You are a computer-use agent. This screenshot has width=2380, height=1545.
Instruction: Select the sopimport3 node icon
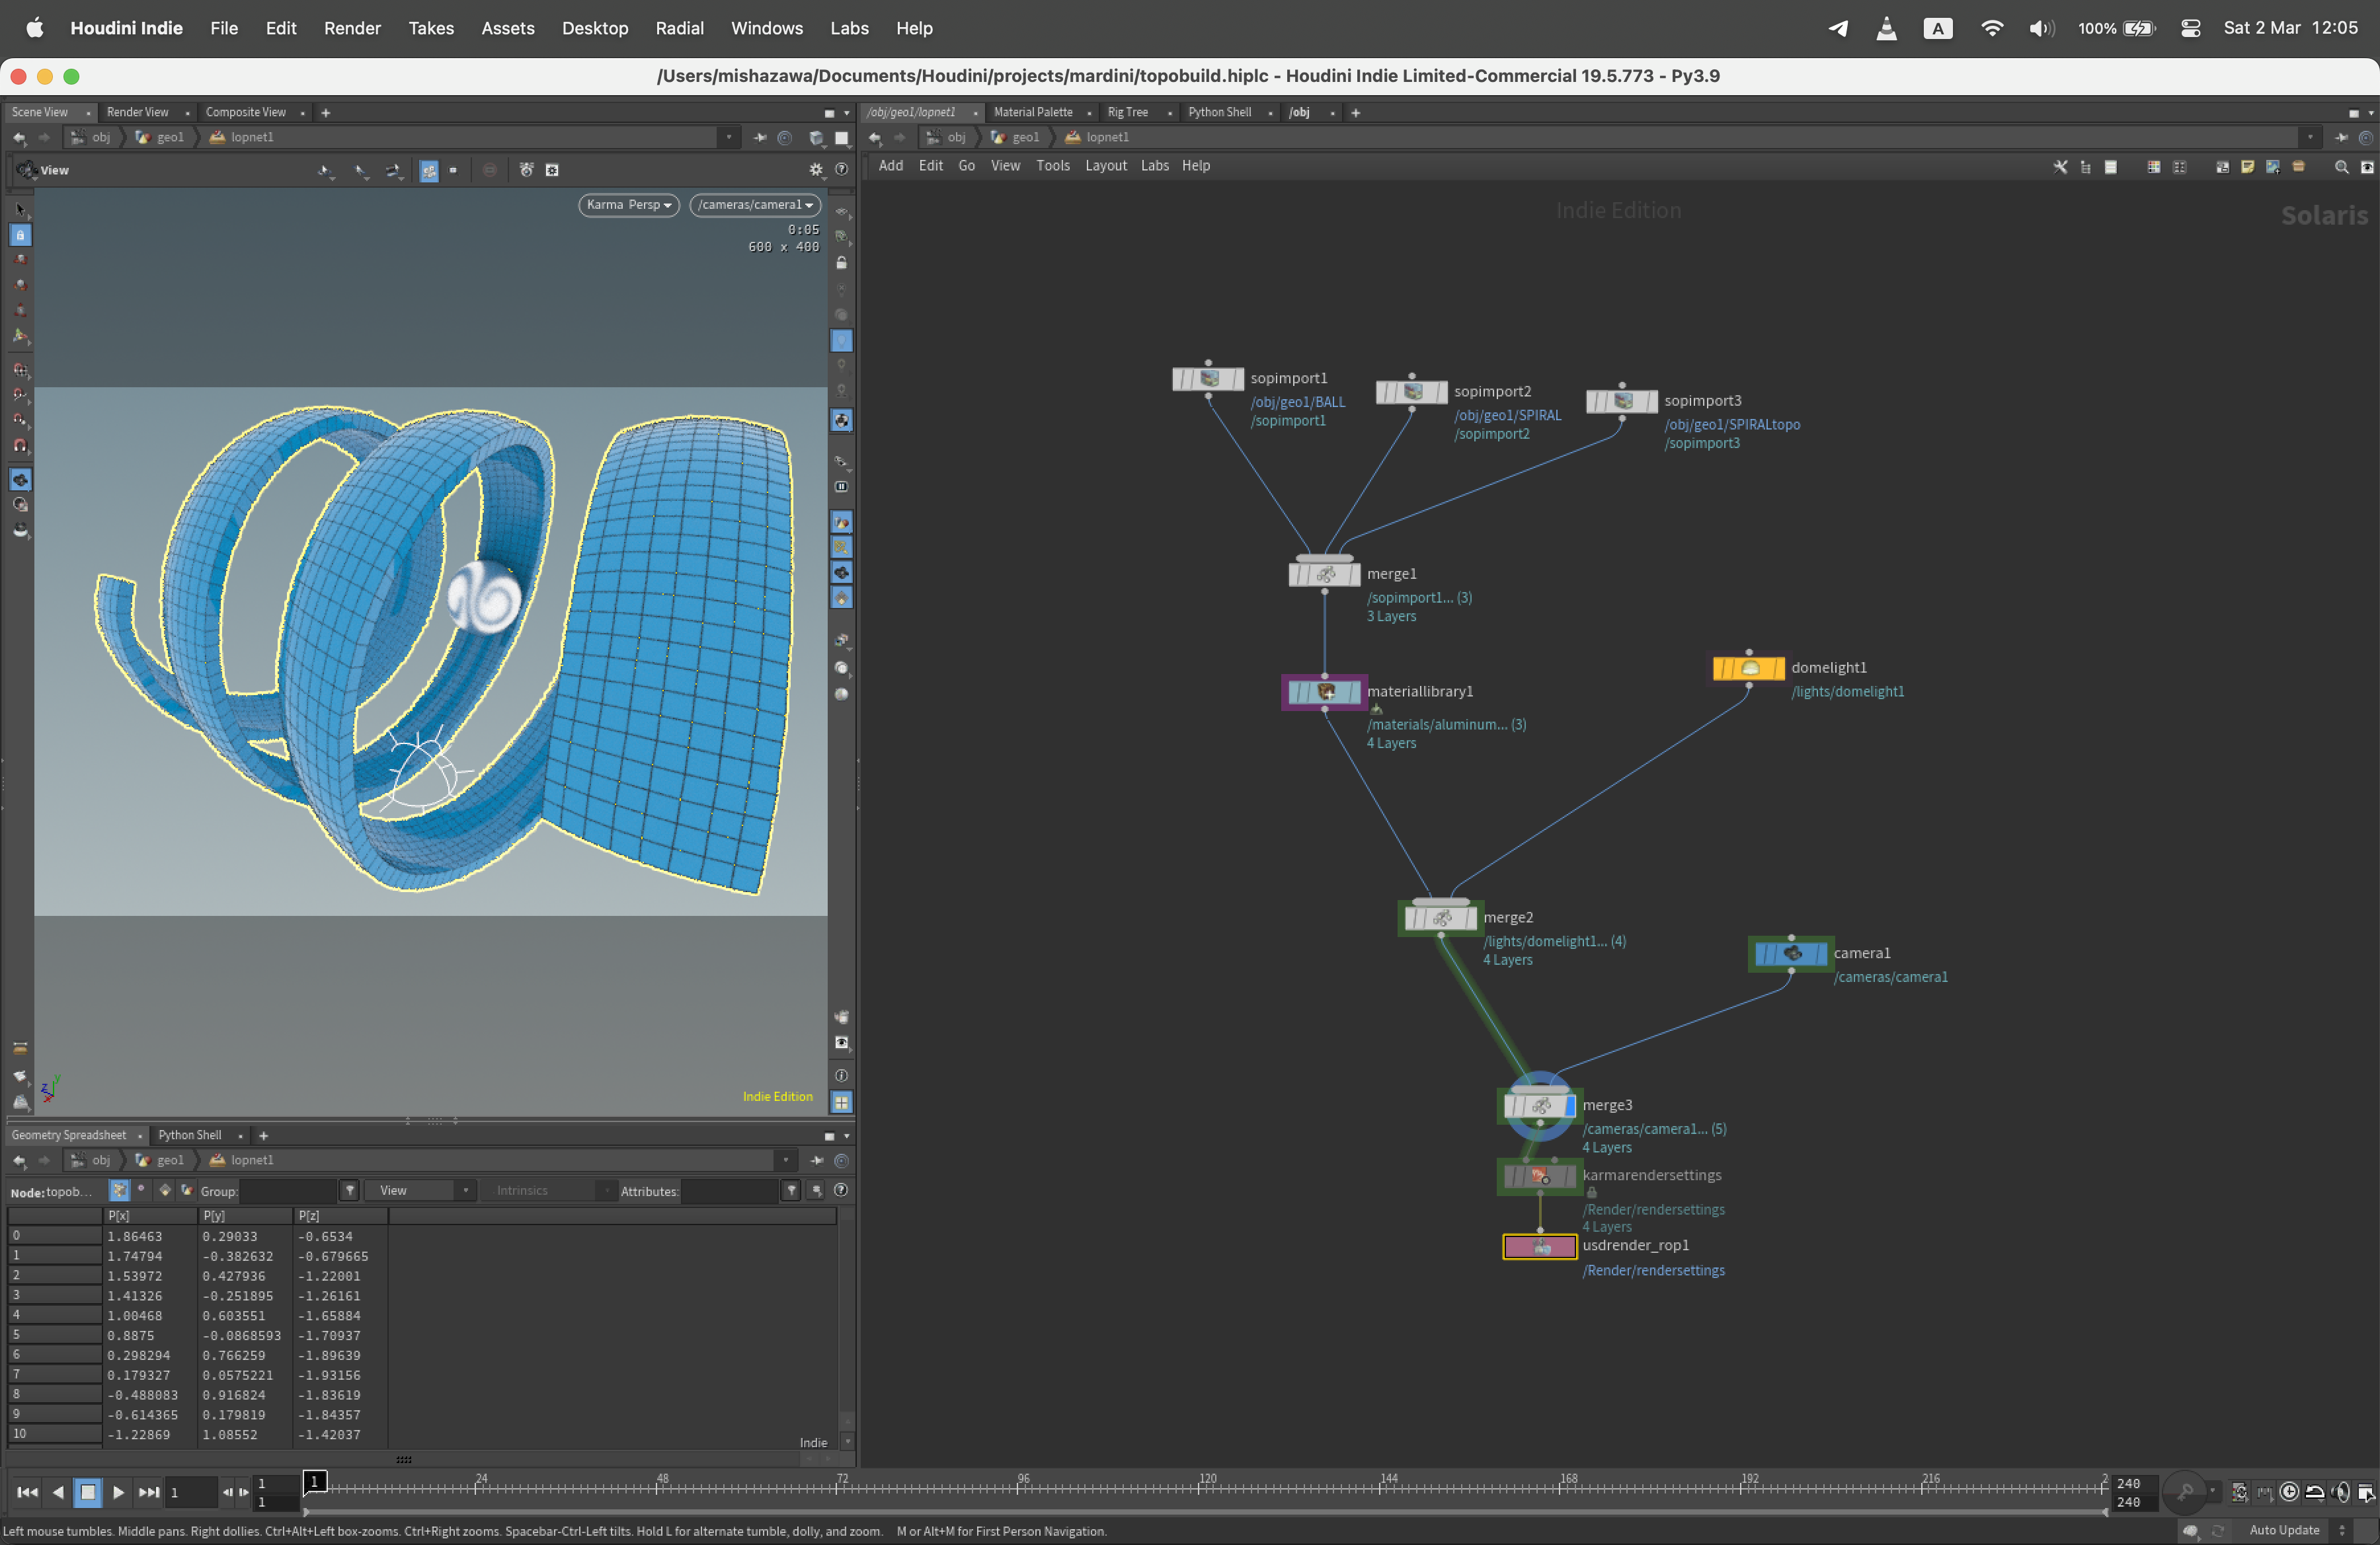1621,402
